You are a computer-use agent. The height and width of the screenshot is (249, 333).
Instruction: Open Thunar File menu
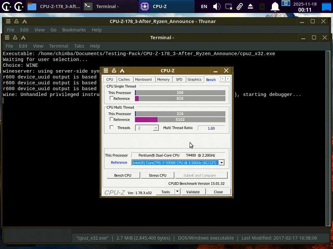pos(10,30)
